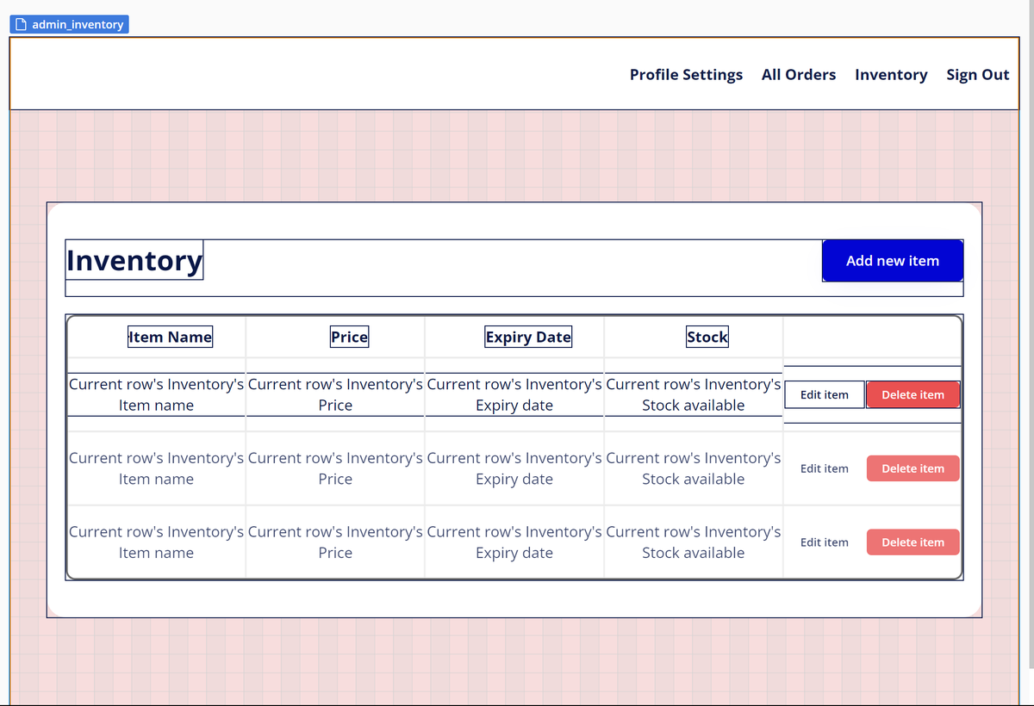Image resolution: width=1034 pixels, height=706 pixels.
Task: Select second row's Stock available cell
Action: pyautogui.click(x=694, y=468)
